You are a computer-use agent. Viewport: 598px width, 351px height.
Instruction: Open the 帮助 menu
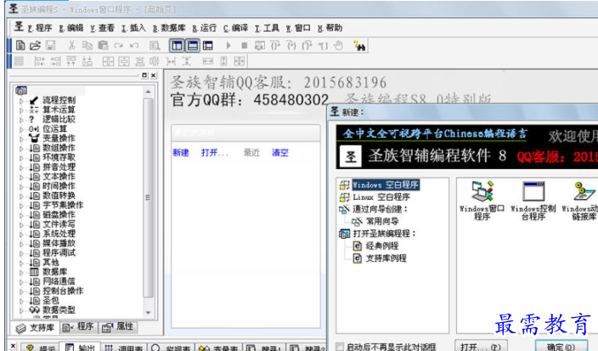330,28
